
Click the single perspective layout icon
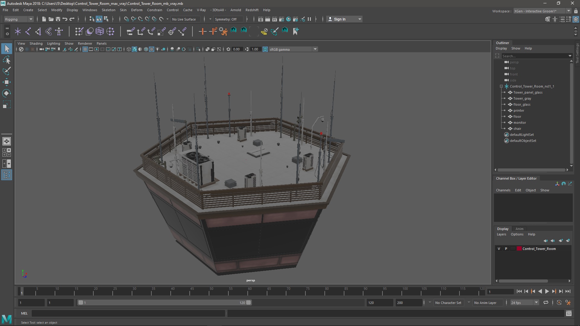click(x=7, y=141)
